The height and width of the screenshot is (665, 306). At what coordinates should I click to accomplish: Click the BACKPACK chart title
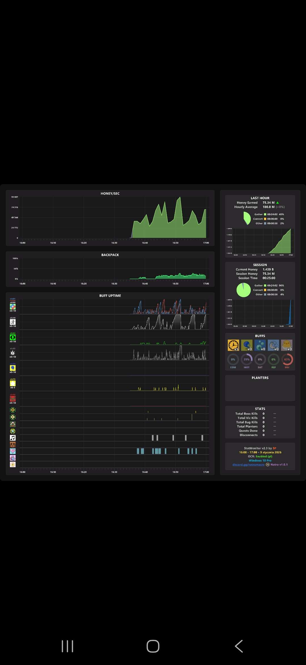pyautogui.click(x=110, y=255)
